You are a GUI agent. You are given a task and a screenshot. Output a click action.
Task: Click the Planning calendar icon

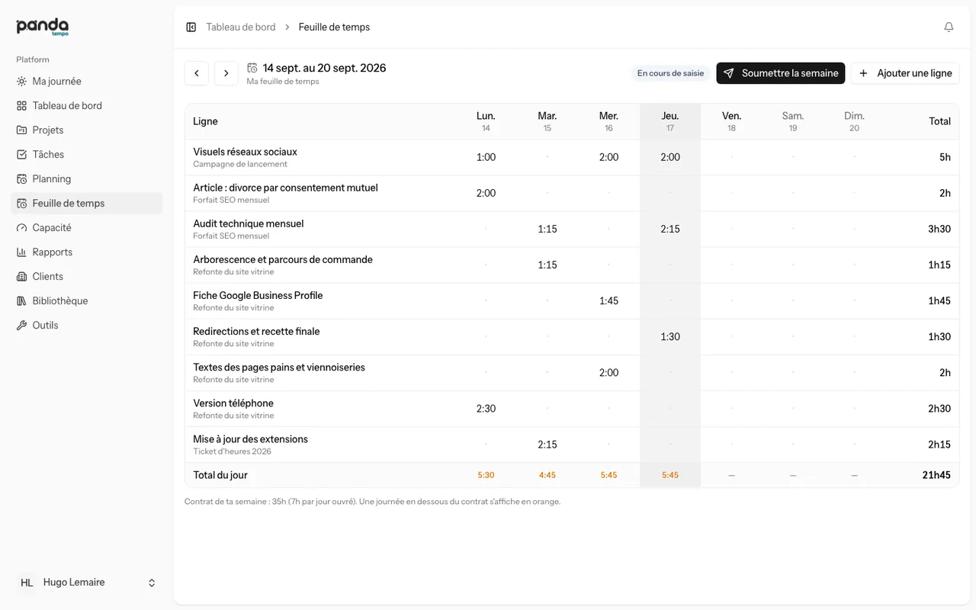point(21,179)
